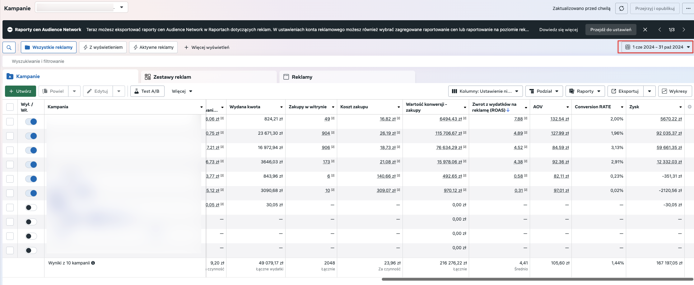Image resolution: width=694 pixels, height=285 pixels.
Task: Click the Edytuj edit button
Action: [98, 91]
